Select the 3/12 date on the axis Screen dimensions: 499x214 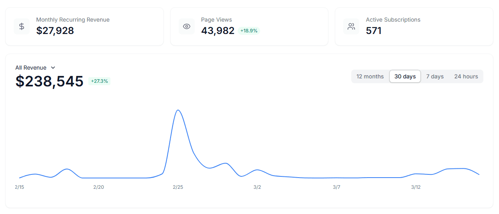coord(416,187)
